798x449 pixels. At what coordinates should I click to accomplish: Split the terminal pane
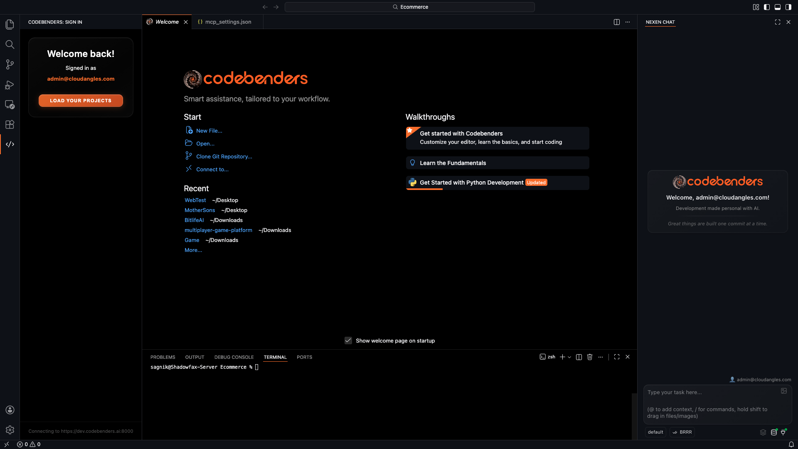pyautogui.click(x=579, y=357)
